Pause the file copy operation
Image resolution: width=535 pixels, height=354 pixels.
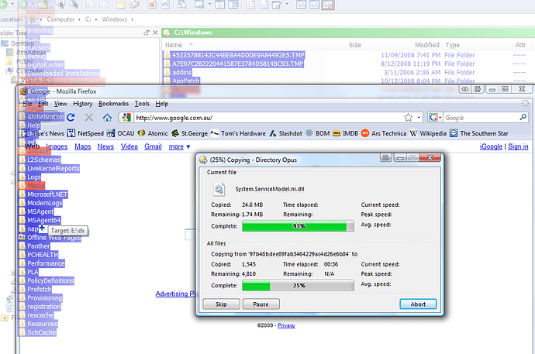[261, 304]
